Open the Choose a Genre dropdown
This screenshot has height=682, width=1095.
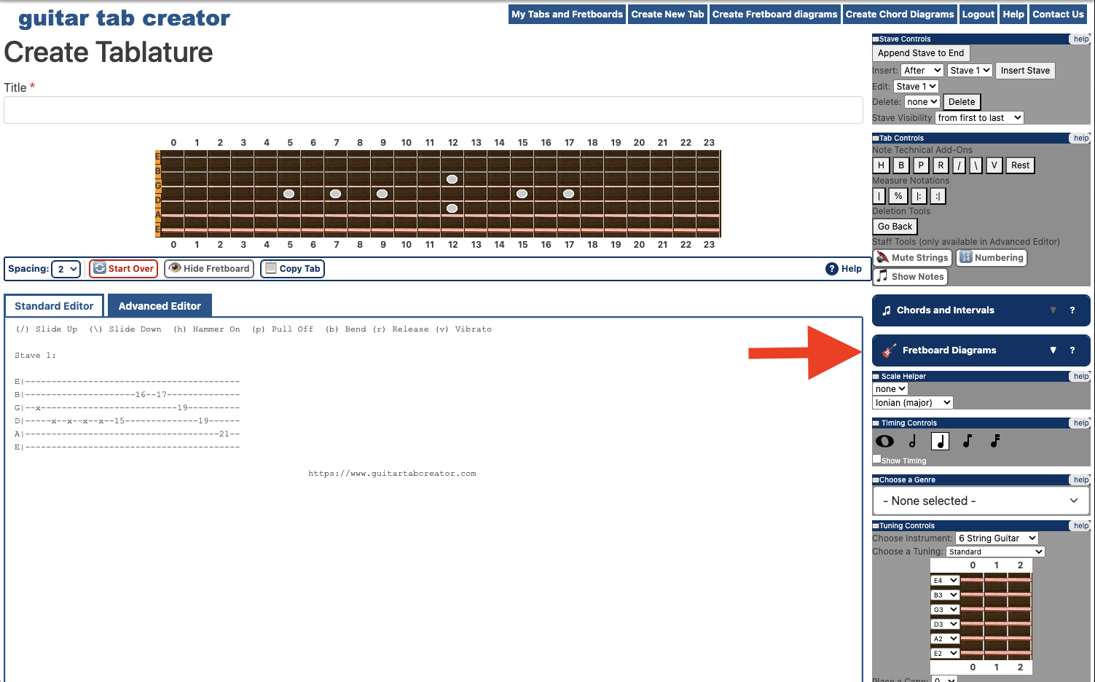[x=980, y=501]
